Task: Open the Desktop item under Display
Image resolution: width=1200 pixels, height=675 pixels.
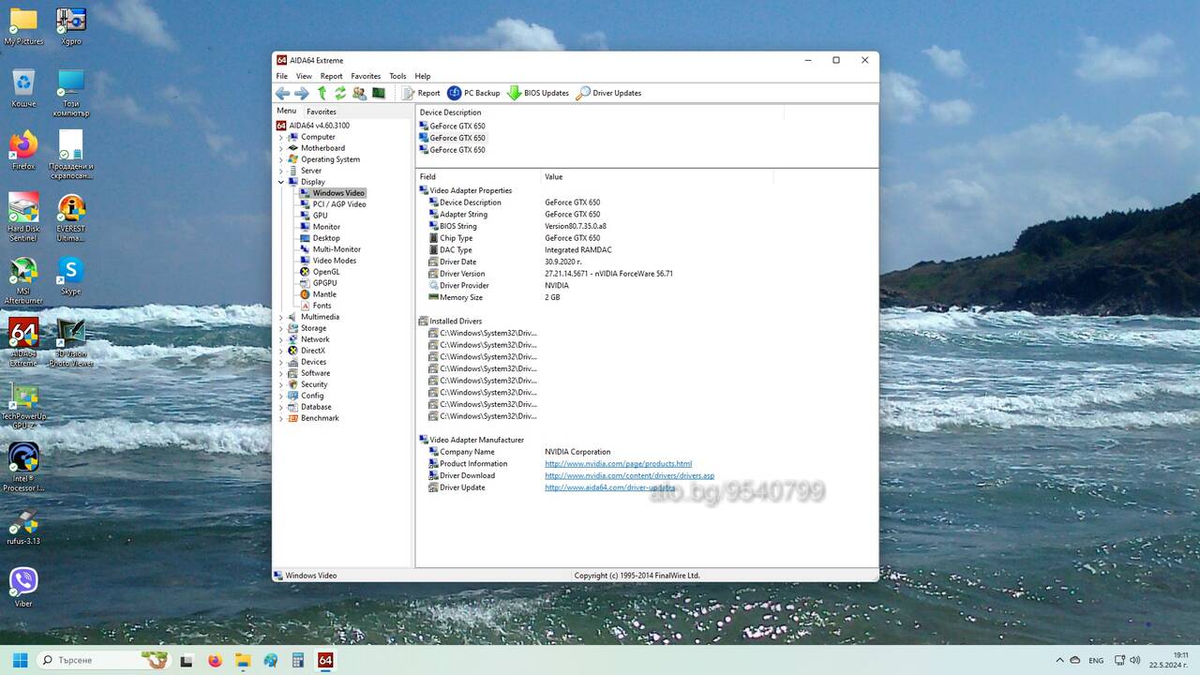Action: point(326,238)
